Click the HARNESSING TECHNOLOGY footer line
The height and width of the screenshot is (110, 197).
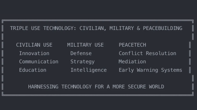(96, 87)
